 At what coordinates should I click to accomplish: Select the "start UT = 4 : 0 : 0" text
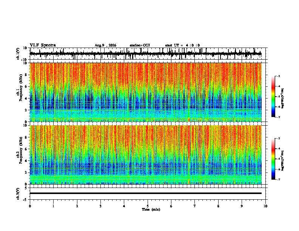tap(182, 45)
